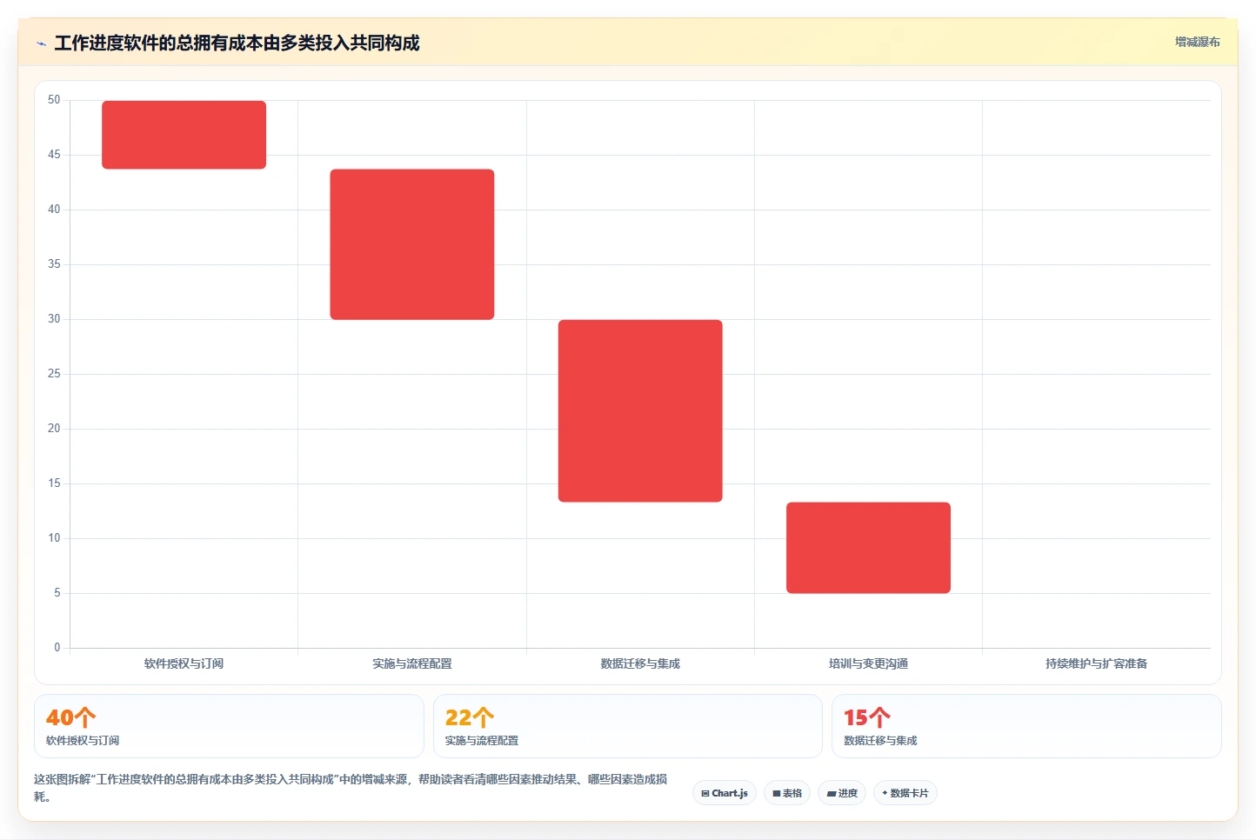Click the 软件授权与订阅 axis label under the chart
This screenshot has width=1256, height=840.
[x=184, y=663]
